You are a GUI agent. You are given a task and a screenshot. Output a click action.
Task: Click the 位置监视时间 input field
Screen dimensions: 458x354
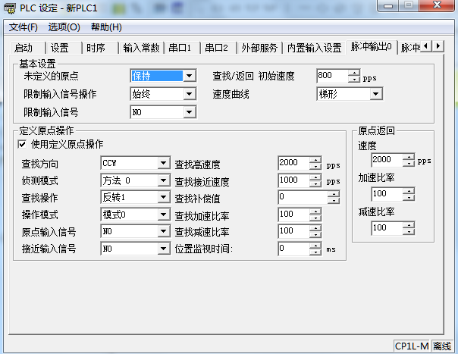(293, 249)
